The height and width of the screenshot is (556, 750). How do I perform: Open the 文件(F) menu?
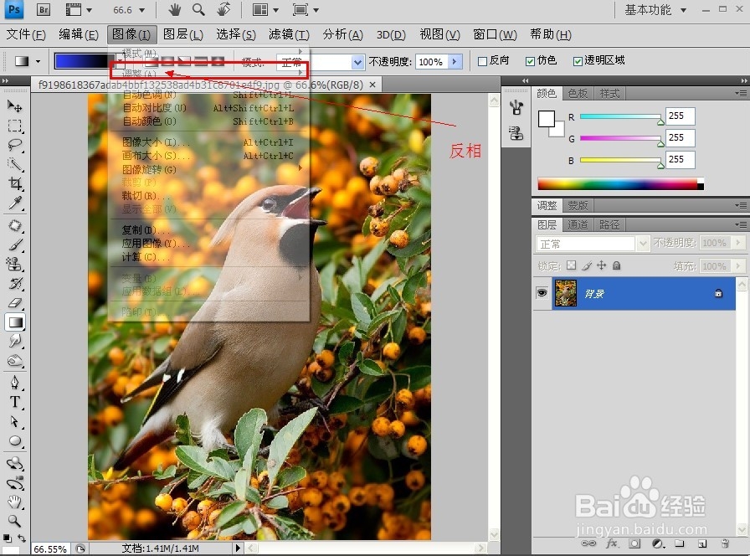click(26, 34)
